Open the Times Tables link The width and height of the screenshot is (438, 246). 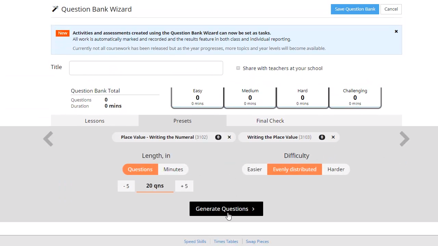226,241
